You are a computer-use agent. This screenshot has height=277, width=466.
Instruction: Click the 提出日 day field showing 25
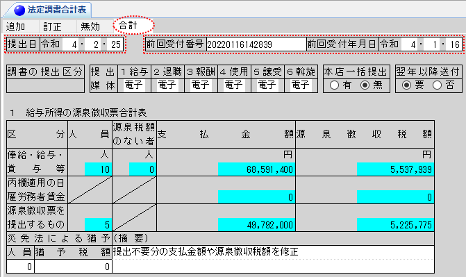click(115, 44)
